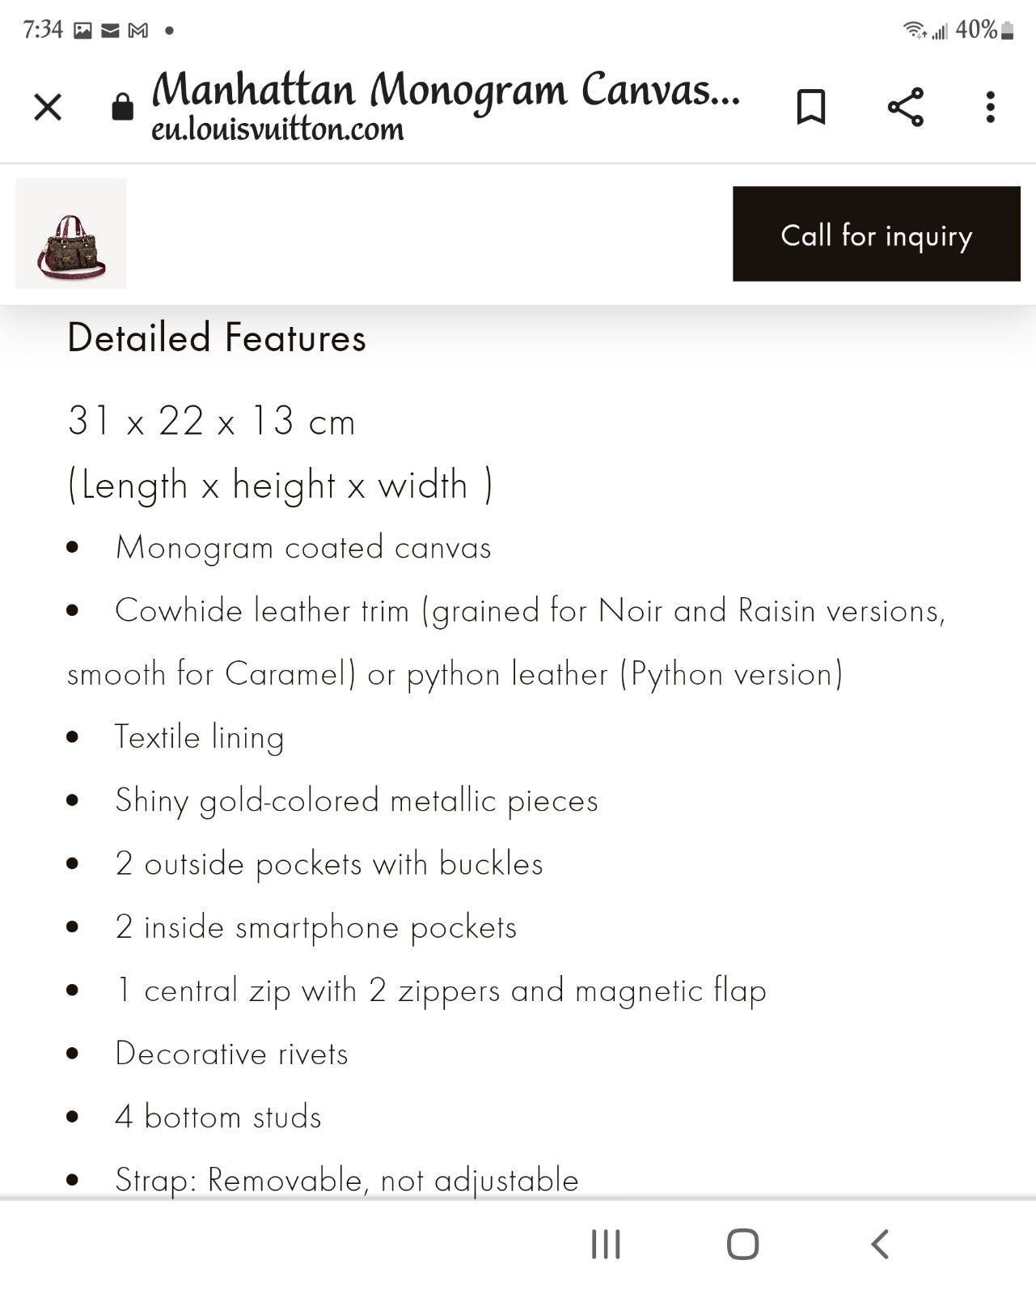Tap the Call for inquiry button
Viewport: 1036px width, 1294px height.
click(x=876, y=234)
